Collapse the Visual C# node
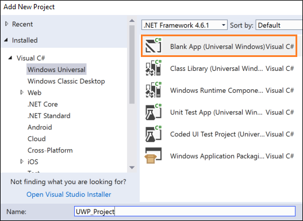Screen dimensions: 303x221 (10, 58)
